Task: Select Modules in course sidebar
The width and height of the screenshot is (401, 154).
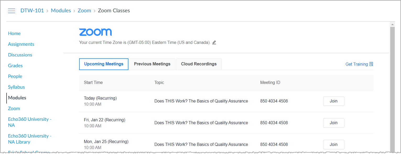Action: pos(17,98)
